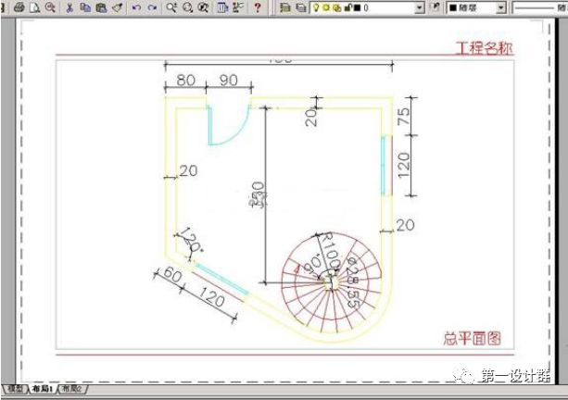The width and height of the screenshot is (568, 400).
Task: Open the Properties palette icon
Action: 222,7
